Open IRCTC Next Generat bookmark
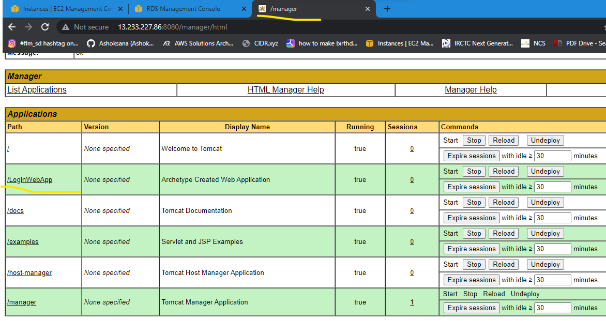Image resolution: width=606 pixels, height=321 pixels. pyautogui.click(x=478, y=43)
